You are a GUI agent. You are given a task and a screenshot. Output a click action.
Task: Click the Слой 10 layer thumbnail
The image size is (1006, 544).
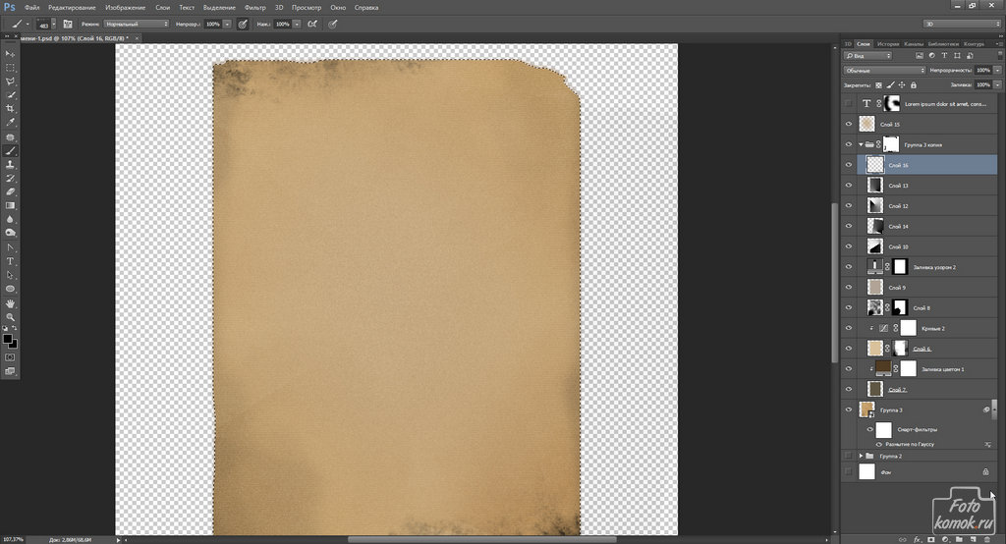pyautogui.click(x=874, y=246)
